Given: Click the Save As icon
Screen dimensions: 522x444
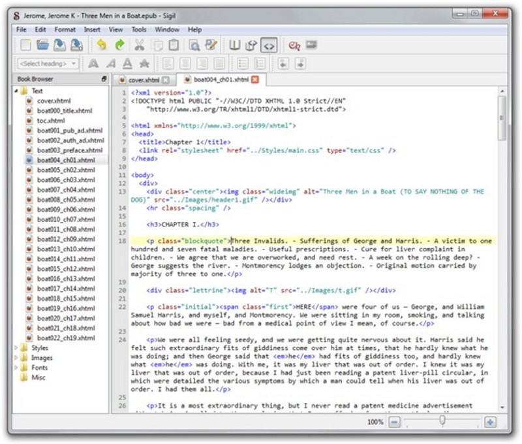Looking at the screenshot, I should coord(76,45).
